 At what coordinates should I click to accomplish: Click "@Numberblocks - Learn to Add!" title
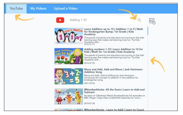tap(114, 110)
